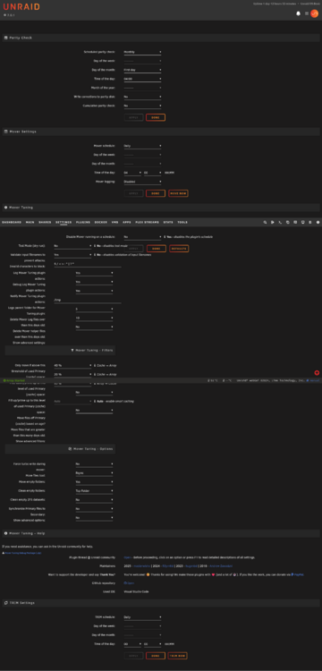322x671 pixels.
Task: Open the hamburger menu beside the avatar
Action: tap(307, 13)
